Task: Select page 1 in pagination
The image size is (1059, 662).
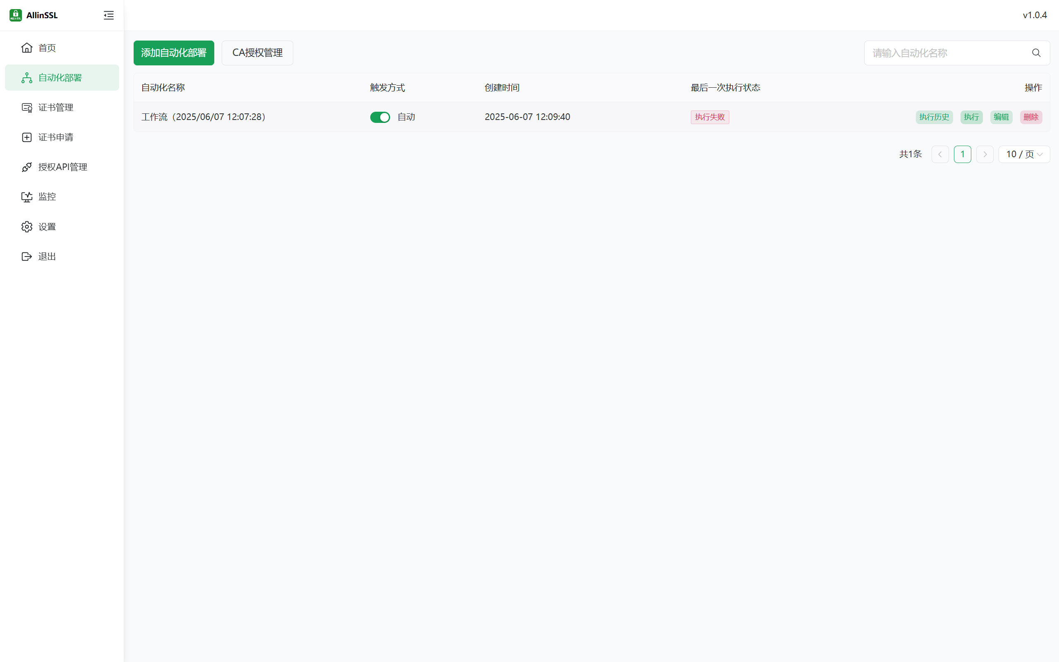Action: click(x=962, y=154)
